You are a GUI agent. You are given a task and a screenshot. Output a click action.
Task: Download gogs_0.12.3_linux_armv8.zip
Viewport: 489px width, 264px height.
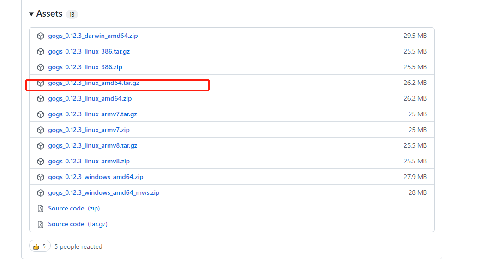(x=89, y=161)
